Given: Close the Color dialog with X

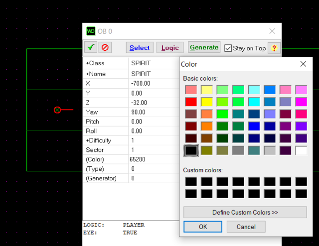Looking at the screenshot, I should [x=303, y=64].
